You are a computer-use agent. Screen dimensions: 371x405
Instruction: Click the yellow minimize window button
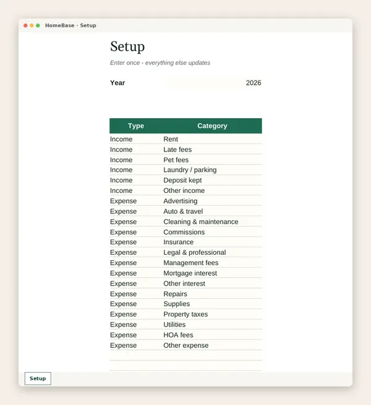[32, 25]
